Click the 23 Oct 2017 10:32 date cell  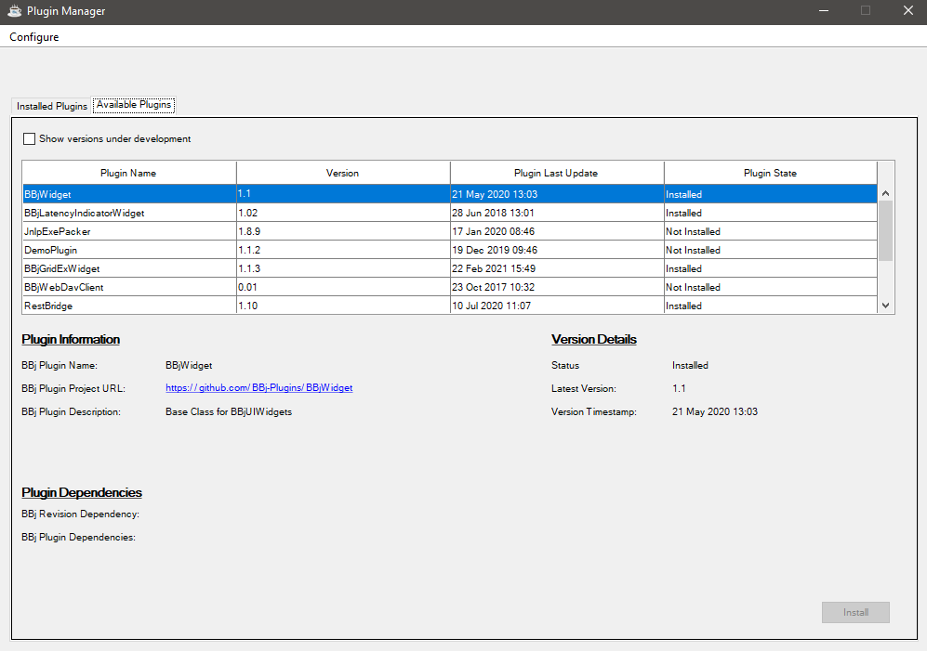556,287
